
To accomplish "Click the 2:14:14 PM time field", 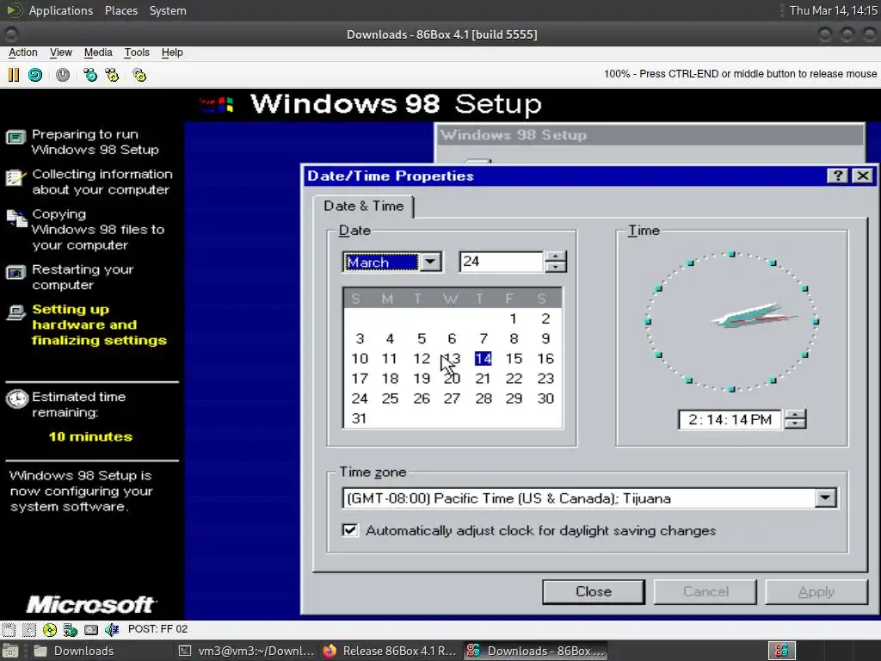I will click(x=730, y=420).
